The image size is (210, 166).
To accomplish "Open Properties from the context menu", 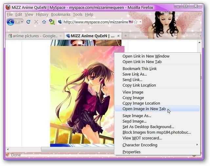I will click(x=131, y=152).
